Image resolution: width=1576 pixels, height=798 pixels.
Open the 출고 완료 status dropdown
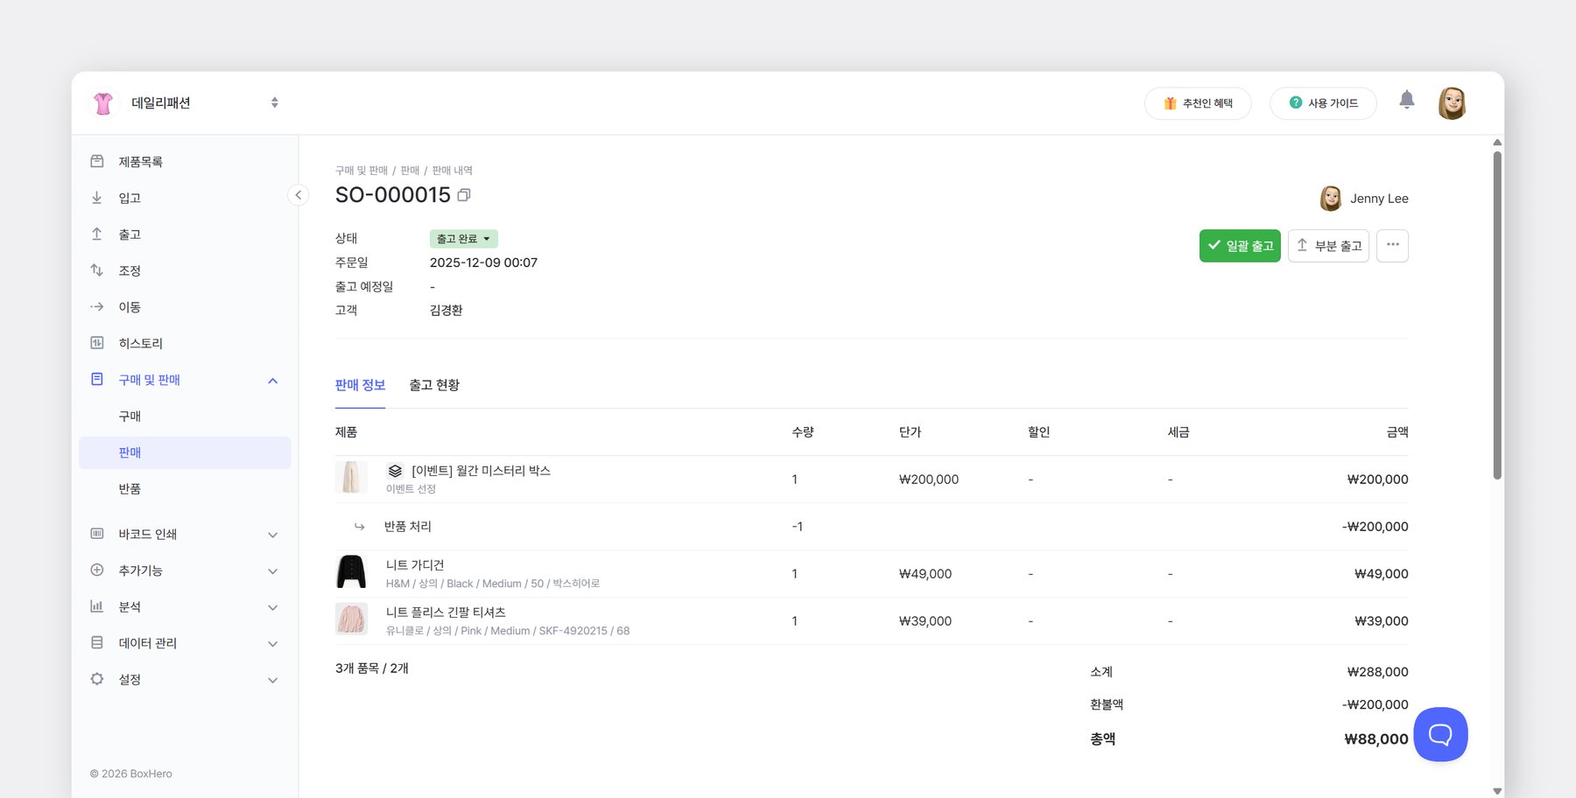[x=463, y=238]
